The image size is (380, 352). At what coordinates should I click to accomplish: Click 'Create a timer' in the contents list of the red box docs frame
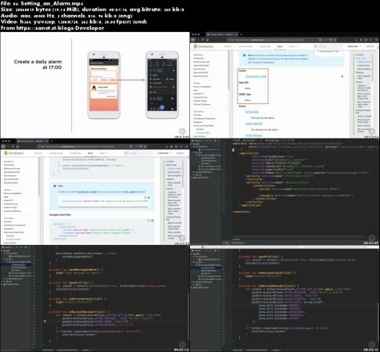coord(364,66)
